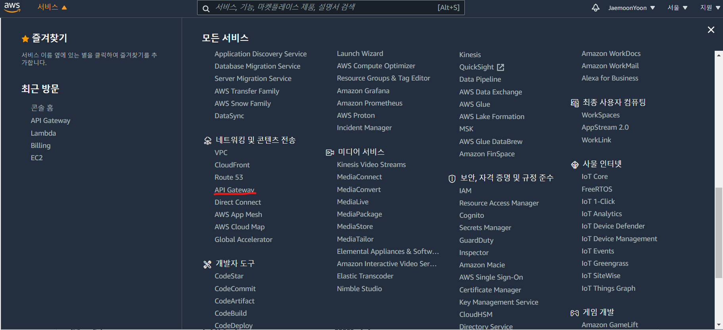Focus the service search input field
The height and width of the screenshot is (330, 723).
331,8
